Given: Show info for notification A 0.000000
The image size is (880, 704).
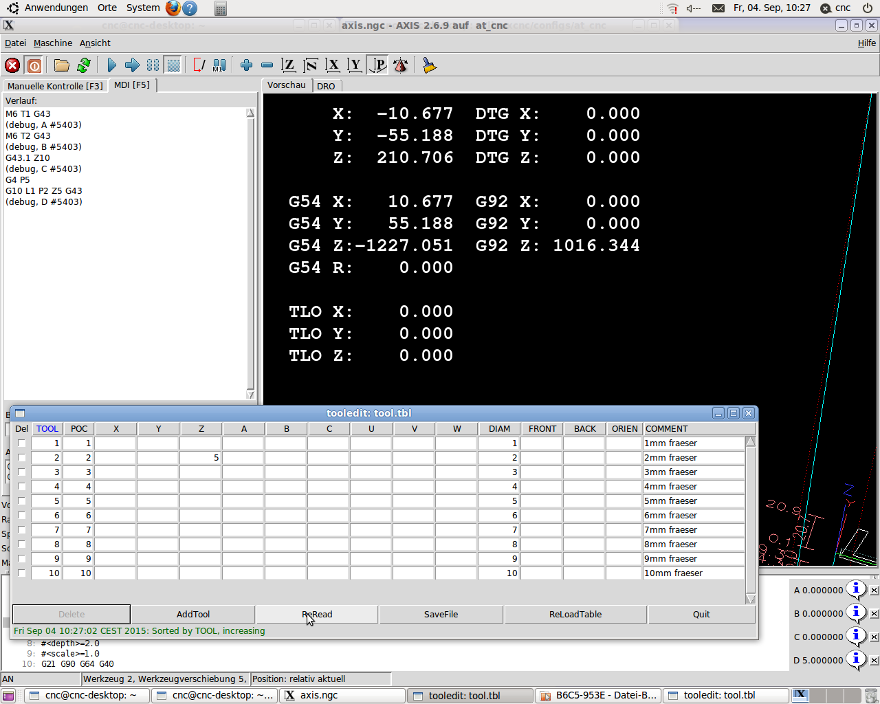Looking at the screenshot, I should point(856,589).
